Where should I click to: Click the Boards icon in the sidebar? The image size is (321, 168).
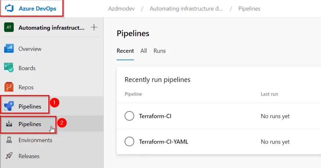point(9,68)
